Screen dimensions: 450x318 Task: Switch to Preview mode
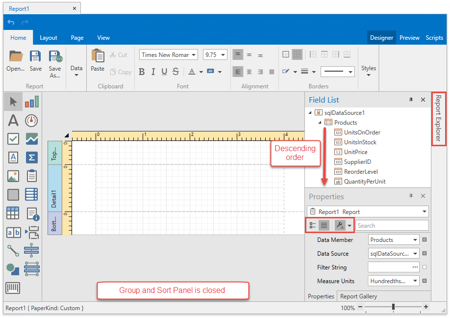click(409, 38)
